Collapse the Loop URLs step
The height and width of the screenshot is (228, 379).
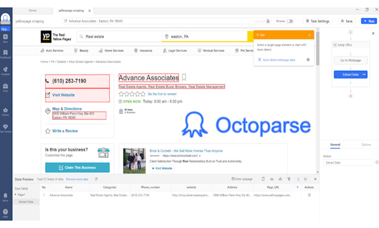pyautogui.click(x=335, y=45)
